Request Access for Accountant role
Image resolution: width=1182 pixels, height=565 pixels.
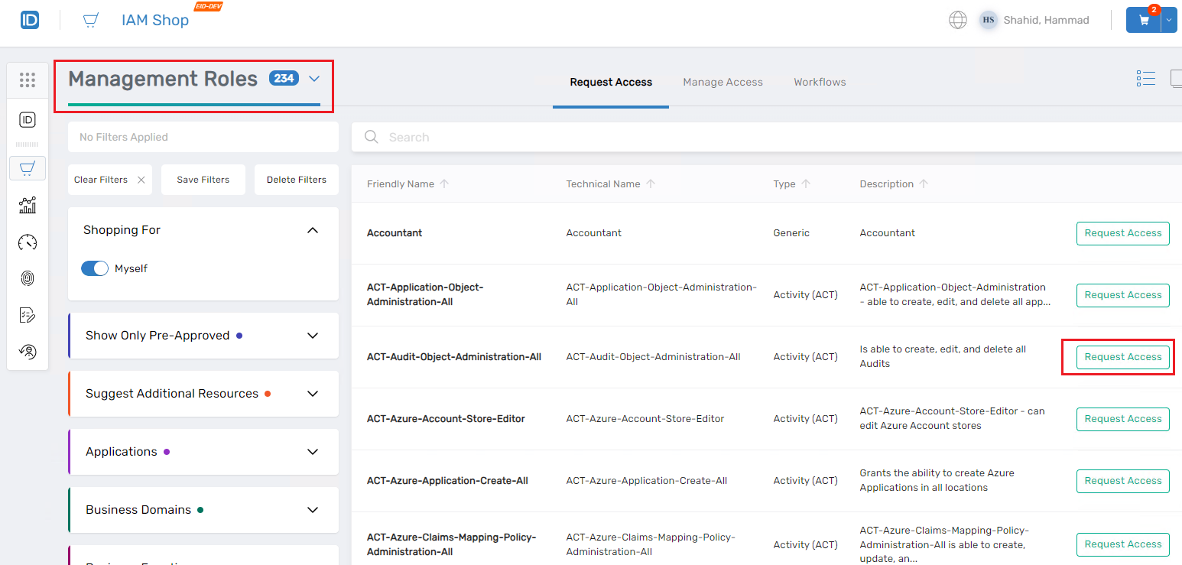(1123, 233)
